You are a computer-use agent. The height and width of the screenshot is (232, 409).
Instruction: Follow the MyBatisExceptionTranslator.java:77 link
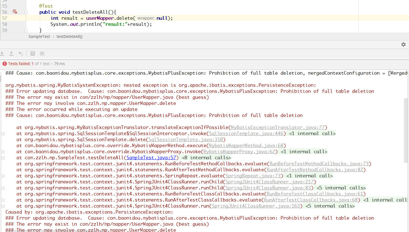tap(278, 128)
